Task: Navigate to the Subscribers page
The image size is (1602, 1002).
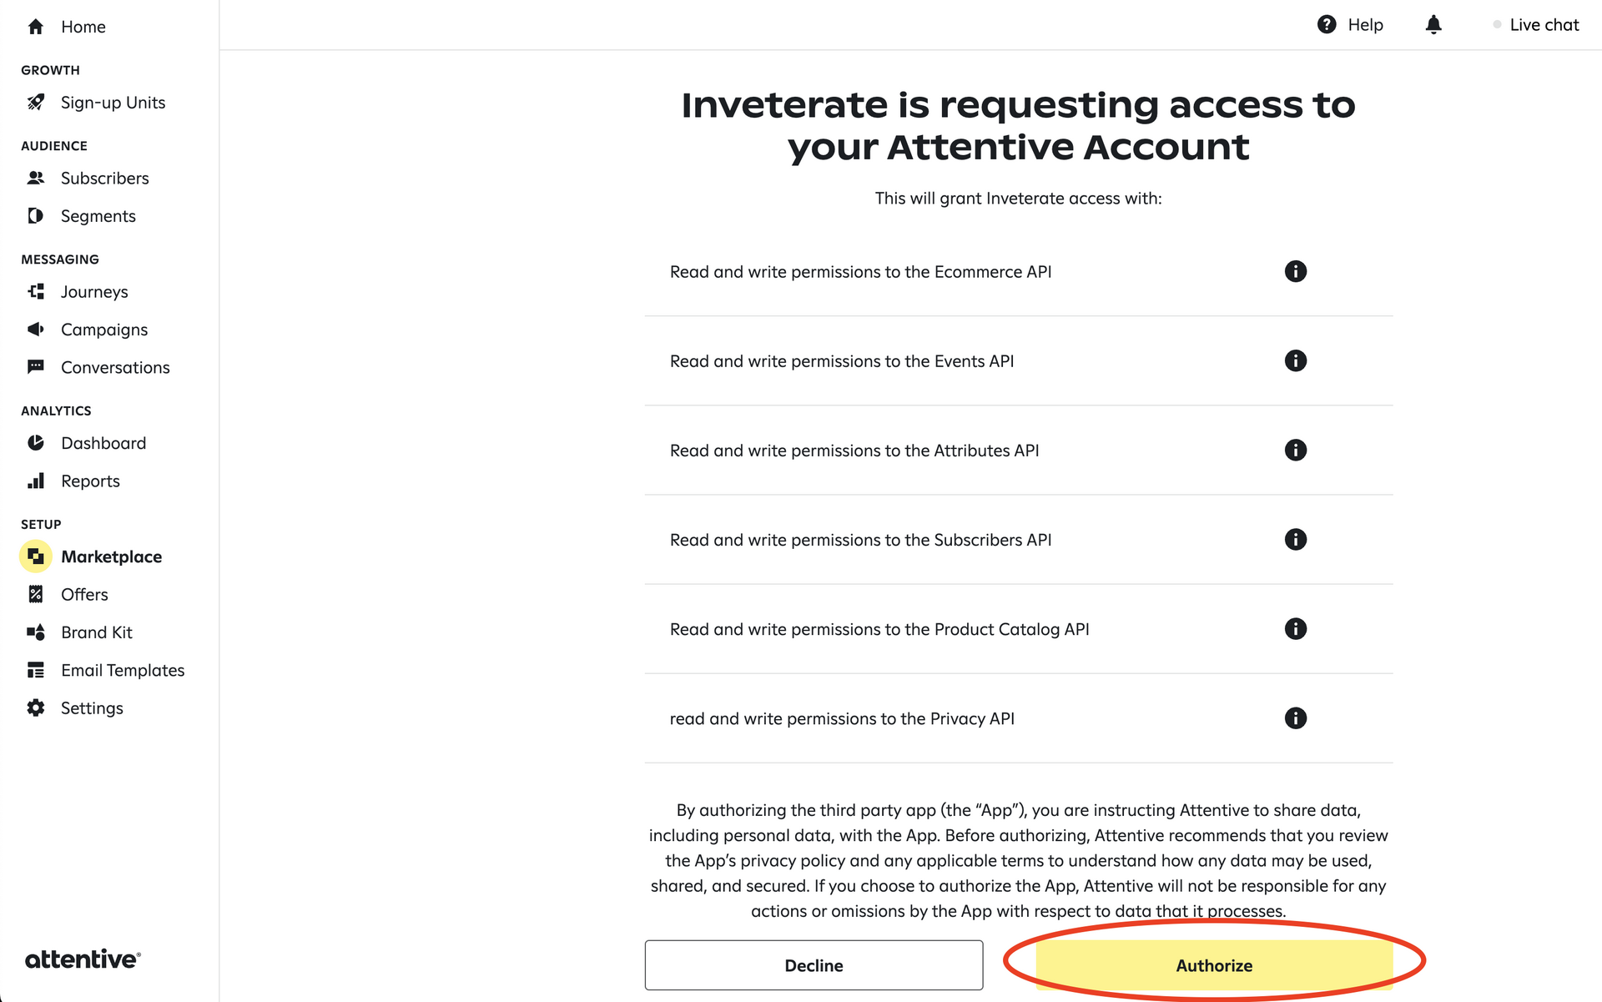Action: (104, 179)
